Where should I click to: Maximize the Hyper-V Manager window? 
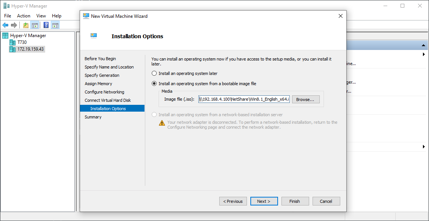point(402,6)
